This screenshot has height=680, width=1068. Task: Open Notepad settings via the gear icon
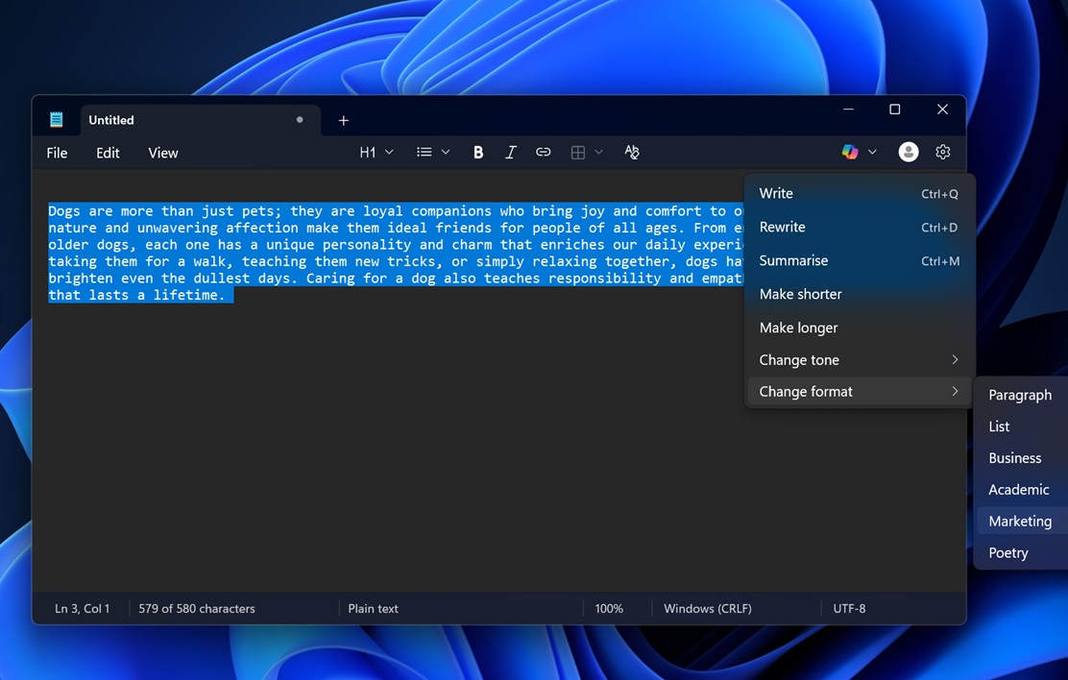click(942, 152)
